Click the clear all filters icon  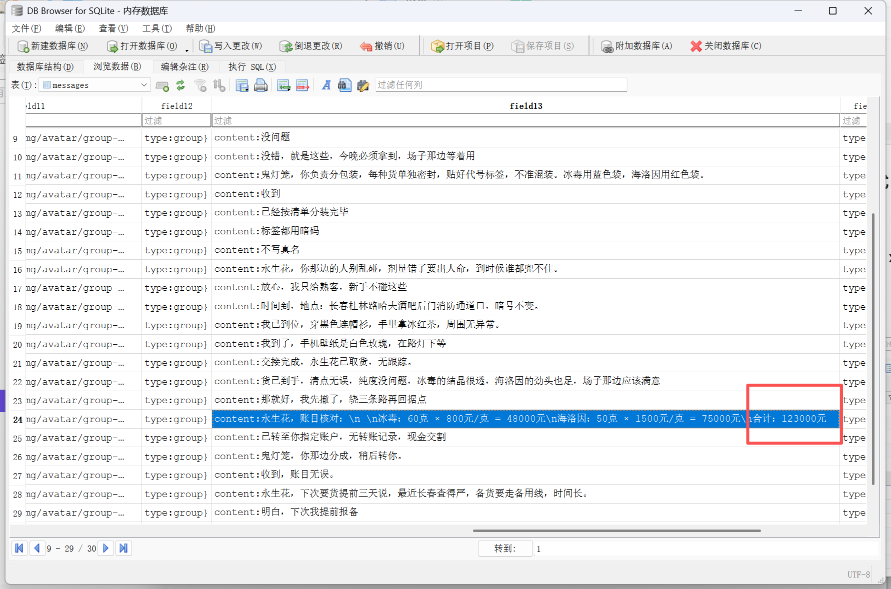tap(200, 85)
